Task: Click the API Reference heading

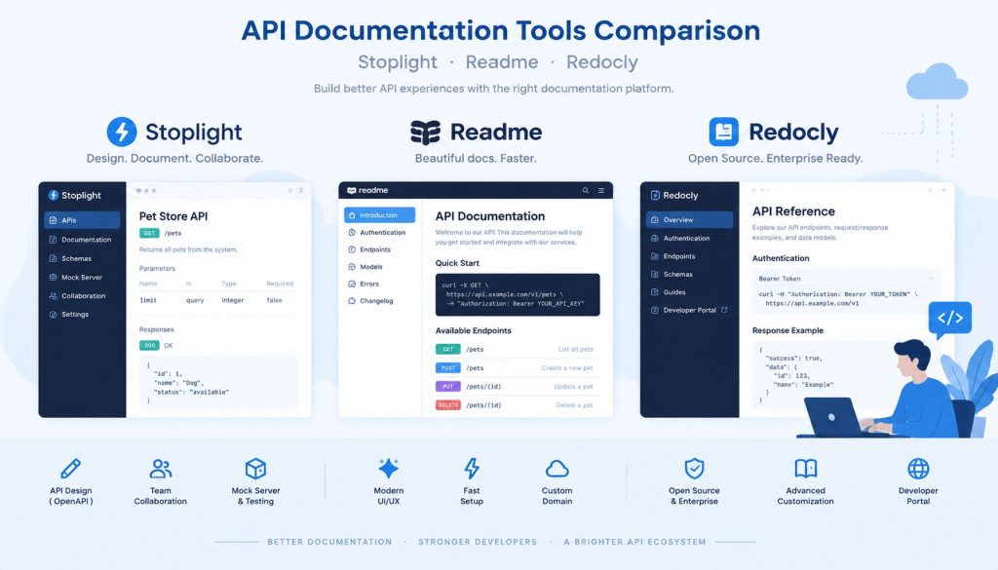Action: tap(793, 211)
